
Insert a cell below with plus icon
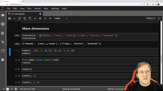coord(15,18)
